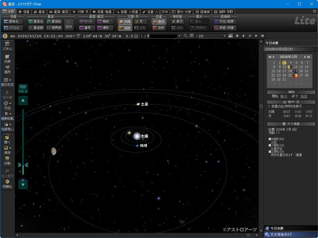Toggle the 太陽 display button
Screen dimensions: 318x238
click(x=125, y=22)
